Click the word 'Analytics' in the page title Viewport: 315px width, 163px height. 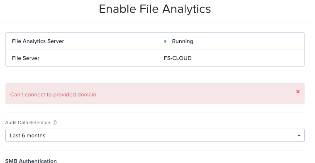tap(187, 9)
